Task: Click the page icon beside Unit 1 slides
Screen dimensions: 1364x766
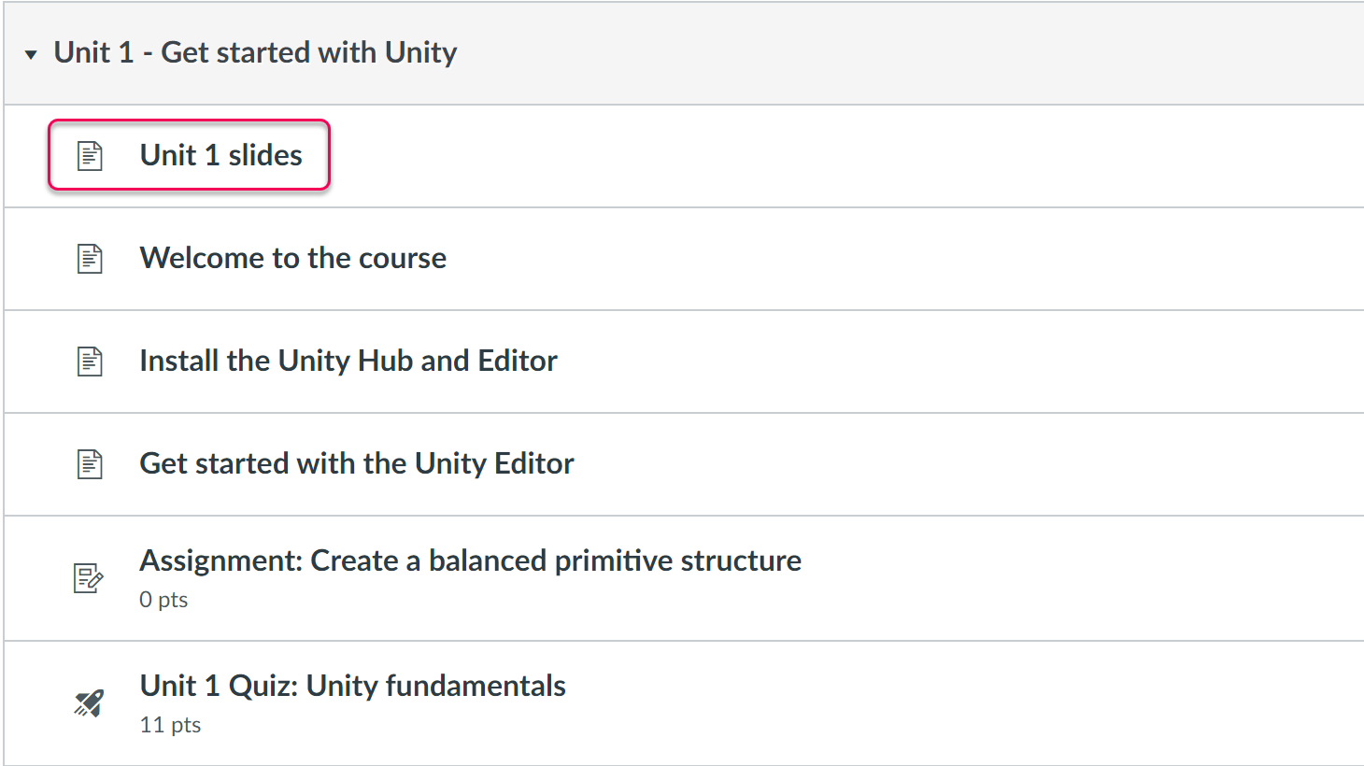Action: coord(90,155)
